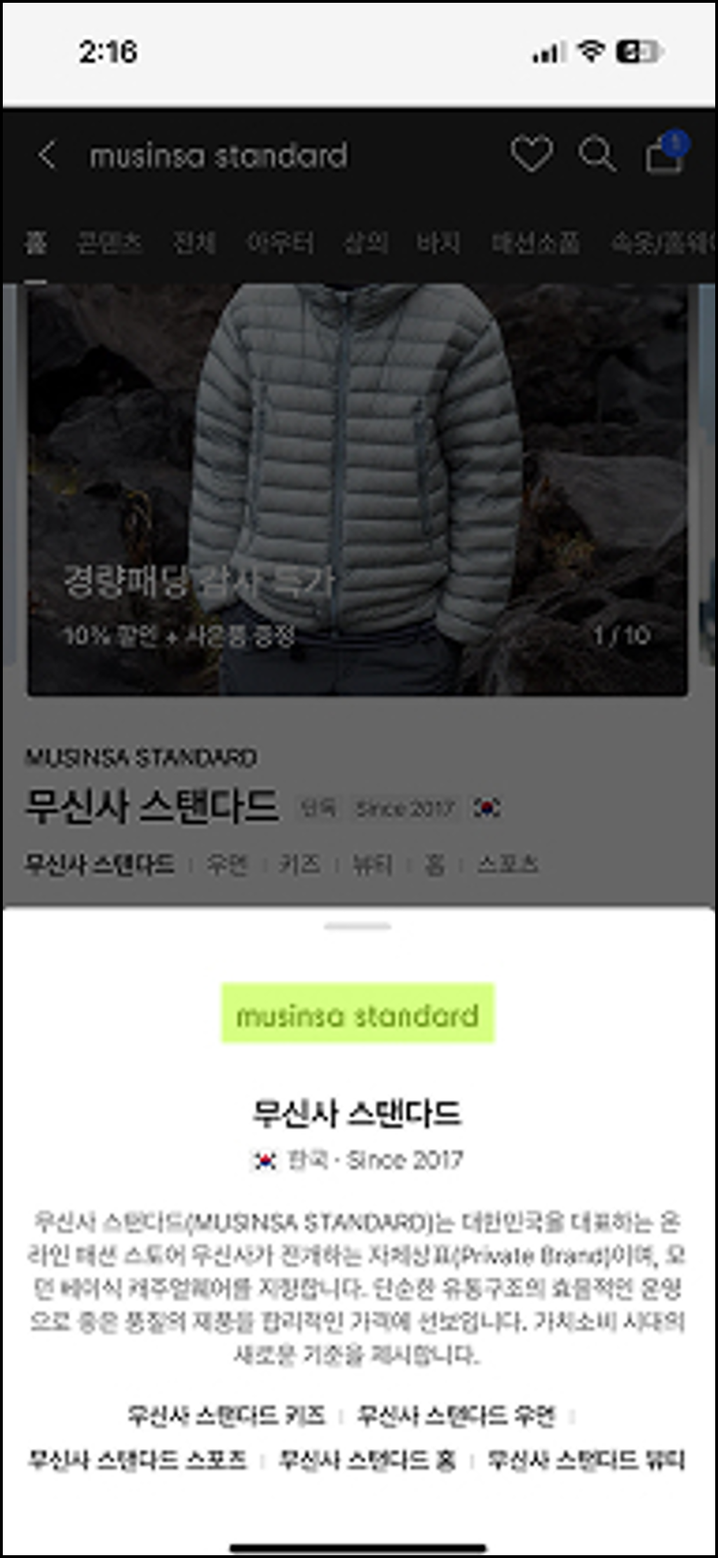Tap the battery status icon
The height and width of the screenshot is (1558, 718).
point(638,51)
